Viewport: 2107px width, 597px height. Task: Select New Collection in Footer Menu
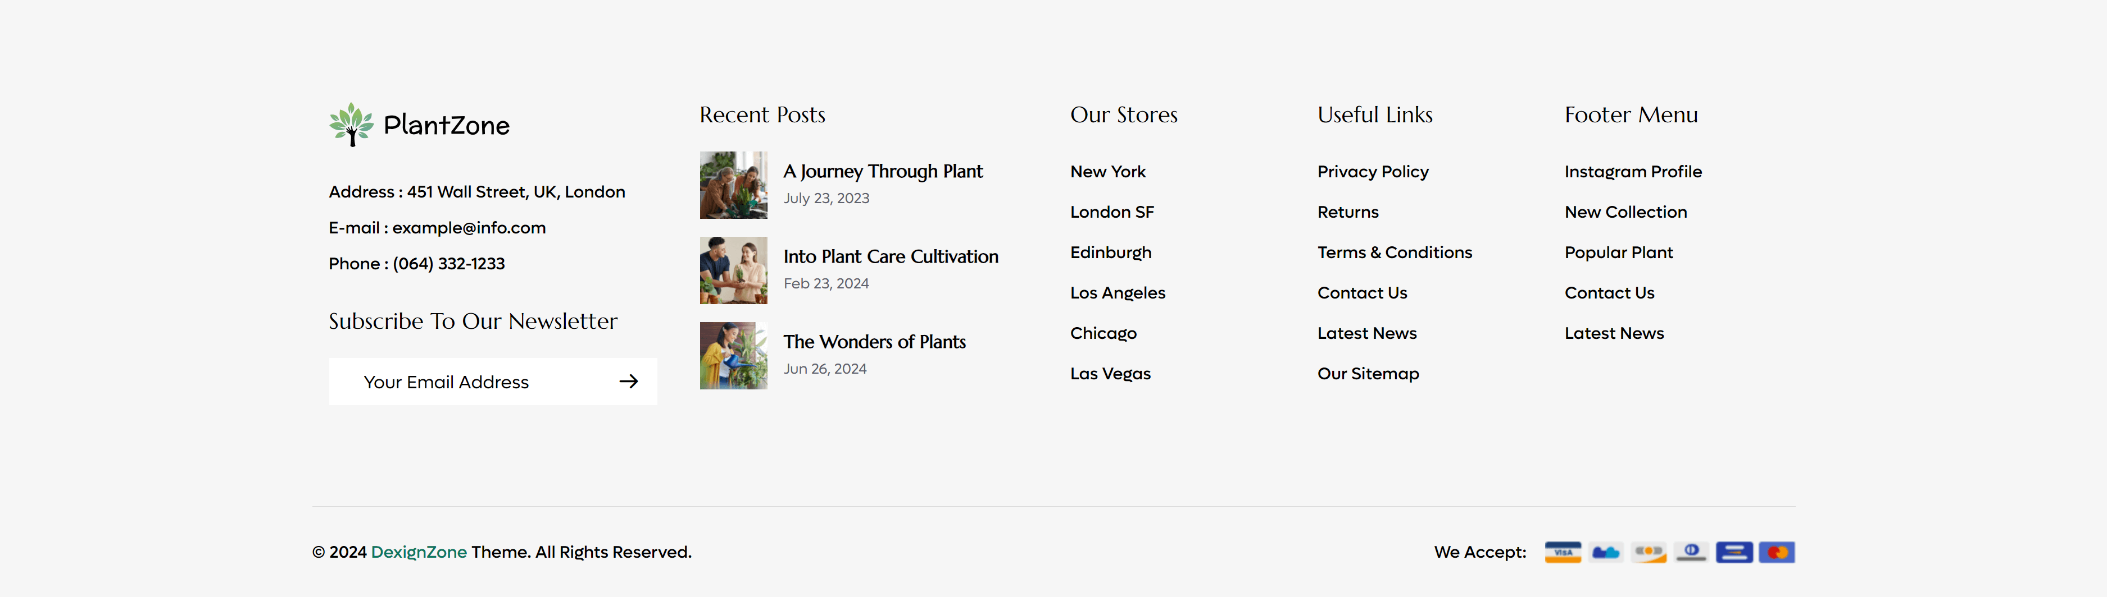[x=1625, y=212]
